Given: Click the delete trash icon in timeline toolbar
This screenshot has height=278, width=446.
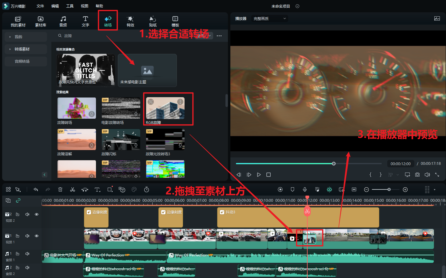Looking at the screenshot, I should point(60,190).
